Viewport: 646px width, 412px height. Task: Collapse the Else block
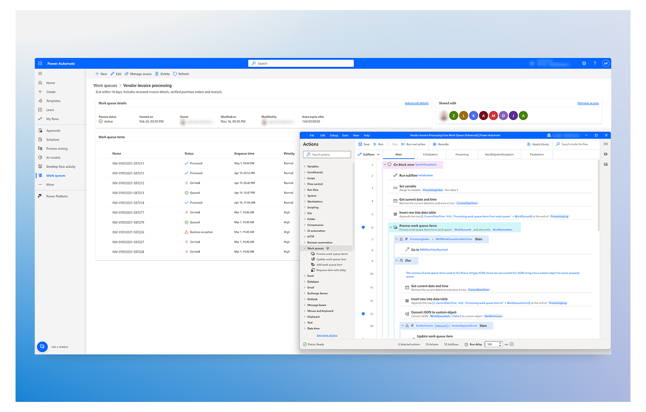[x=397, y=260]
